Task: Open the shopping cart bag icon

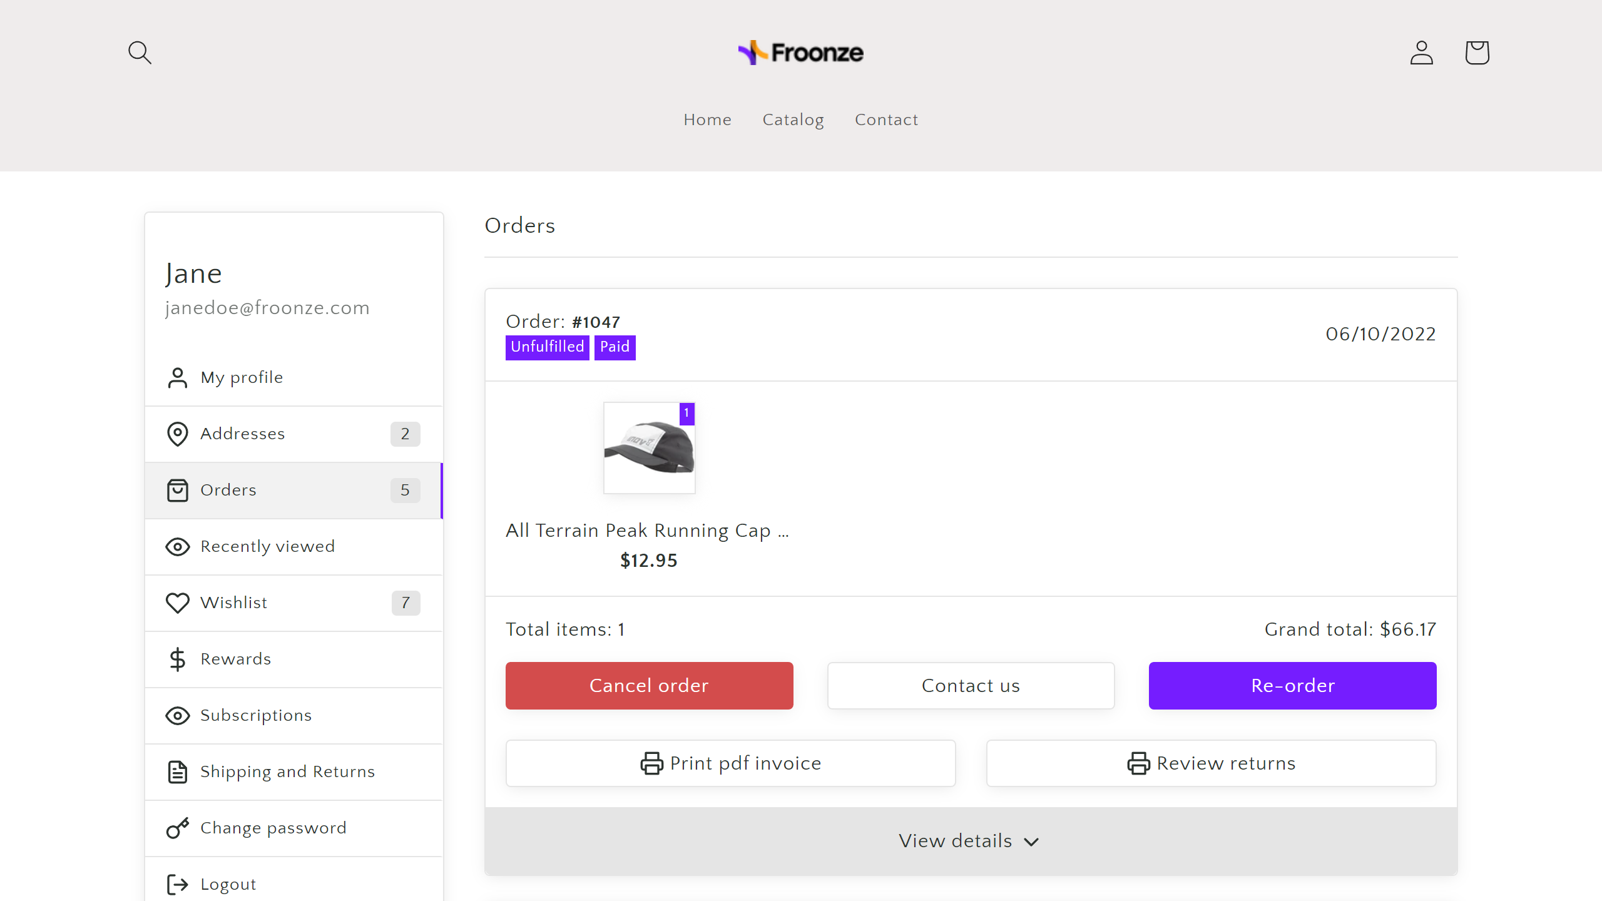Action: click(1477, 53)
